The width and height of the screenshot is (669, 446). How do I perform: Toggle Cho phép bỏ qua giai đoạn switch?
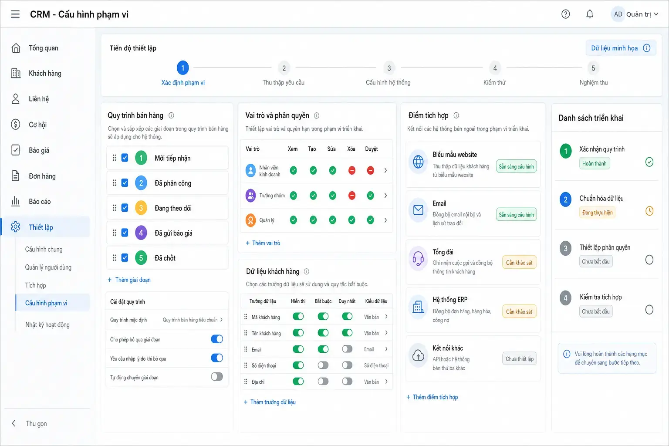coord(217,339)
